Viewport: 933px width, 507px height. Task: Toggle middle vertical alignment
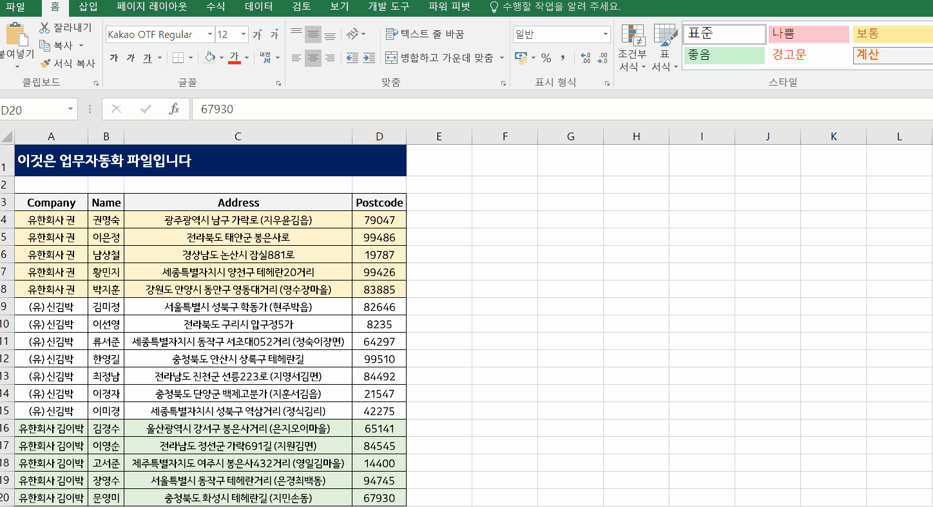pos(313,34)
